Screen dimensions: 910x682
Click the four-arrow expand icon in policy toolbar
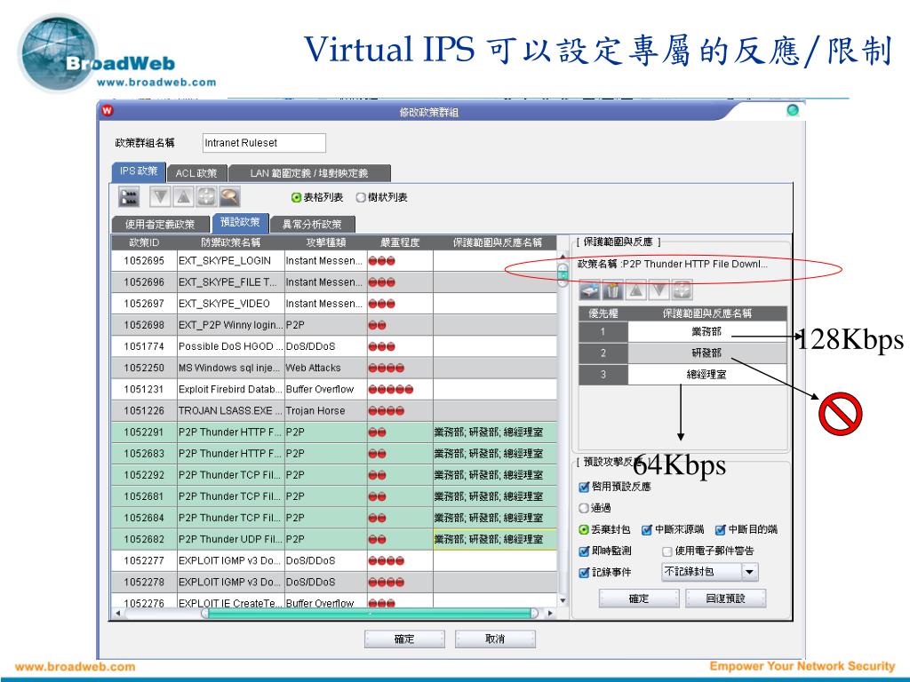[206, 197]
